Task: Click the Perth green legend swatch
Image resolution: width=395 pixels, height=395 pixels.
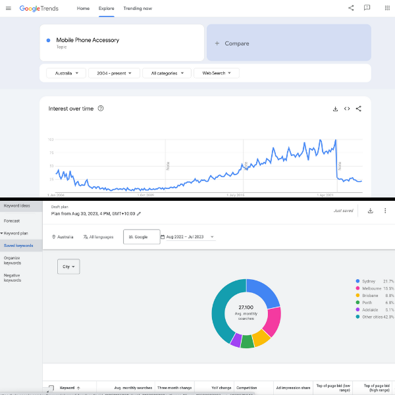Action: (x=357, y=302)
